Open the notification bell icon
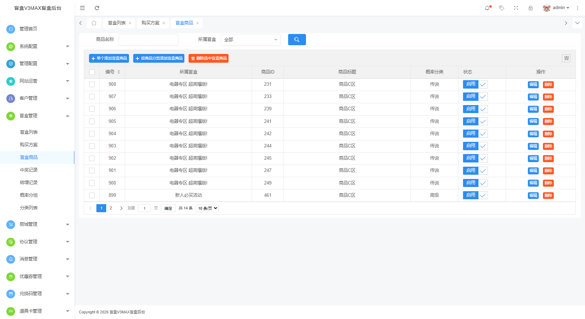The width and height of the screenshot is (585, 319). pyautogui.click(x=487, y=8)
